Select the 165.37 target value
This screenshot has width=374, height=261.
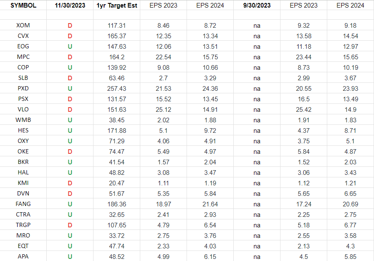(x=117, y=36)
